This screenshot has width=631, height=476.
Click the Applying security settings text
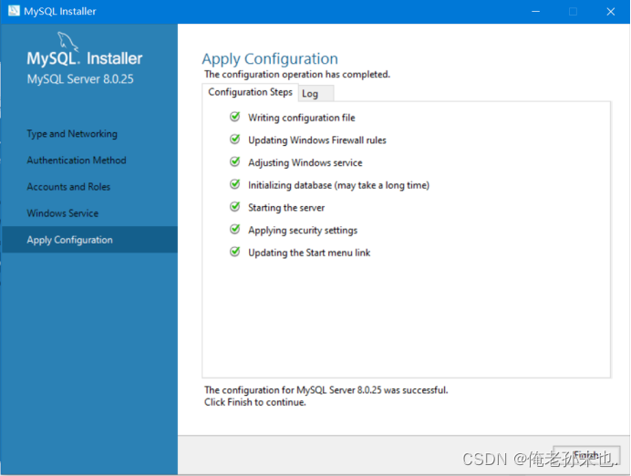pyautogui.click(x=303, y=230)
